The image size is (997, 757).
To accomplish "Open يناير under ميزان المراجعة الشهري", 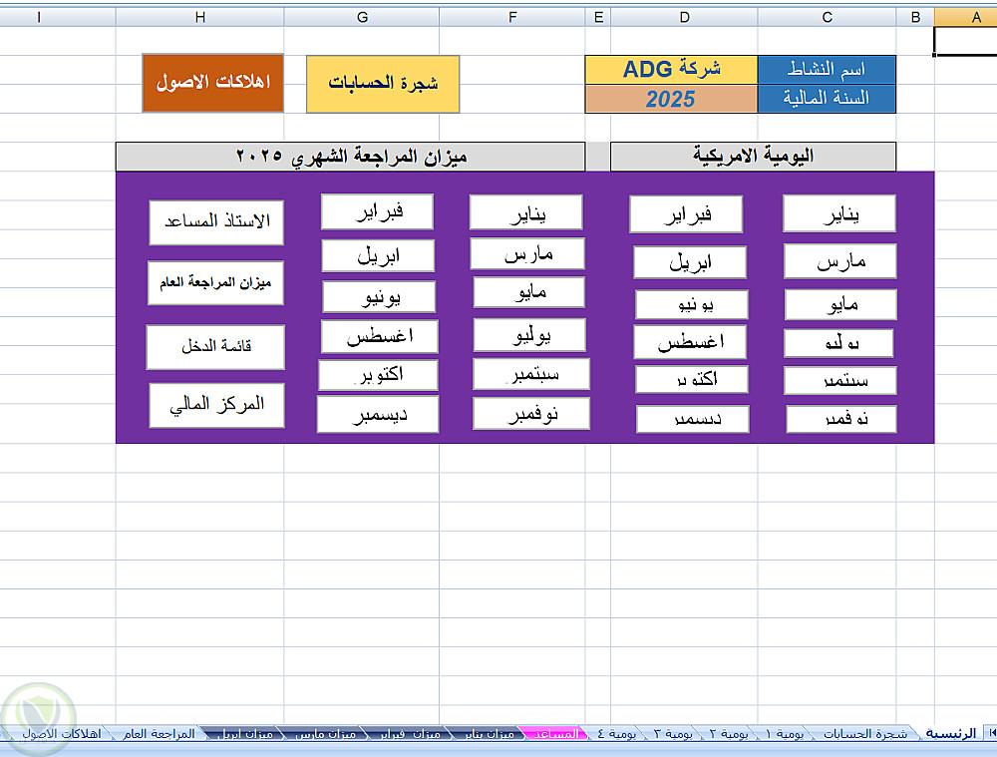I will pos(525,212).
